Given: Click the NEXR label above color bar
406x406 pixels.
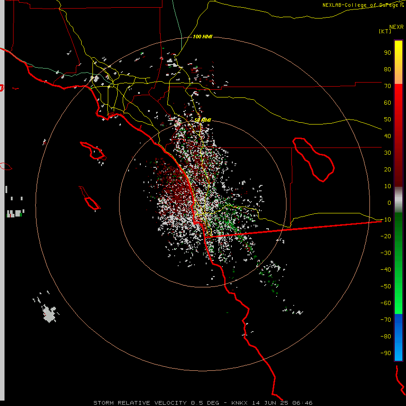Looking at the screenshot, I should 397,27.
